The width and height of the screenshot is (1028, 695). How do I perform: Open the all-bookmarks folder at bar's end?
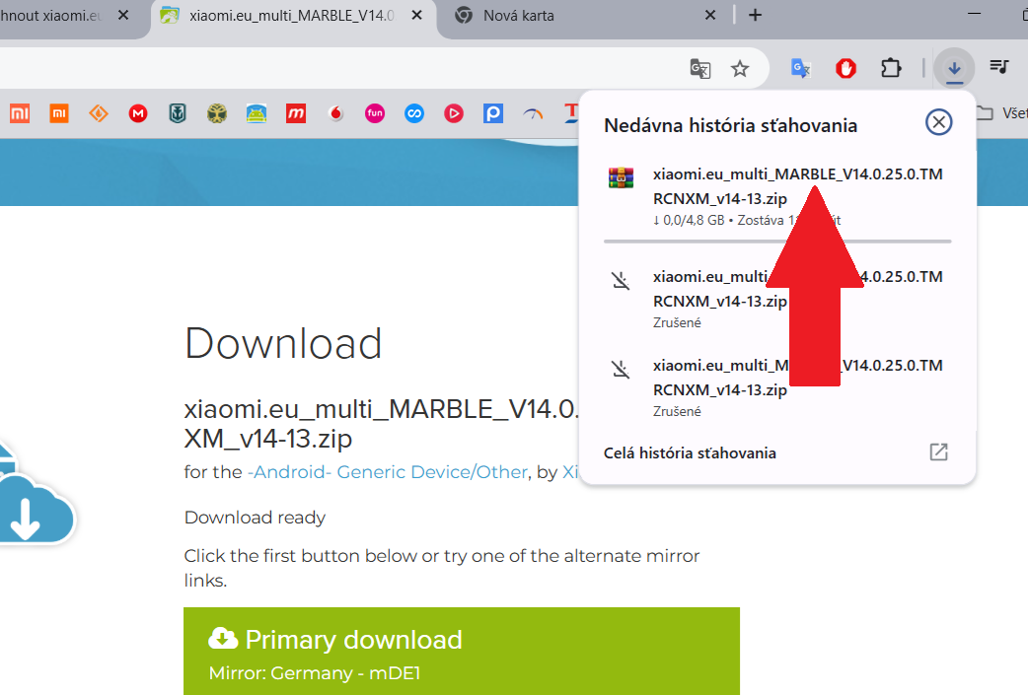(1001, 113)
